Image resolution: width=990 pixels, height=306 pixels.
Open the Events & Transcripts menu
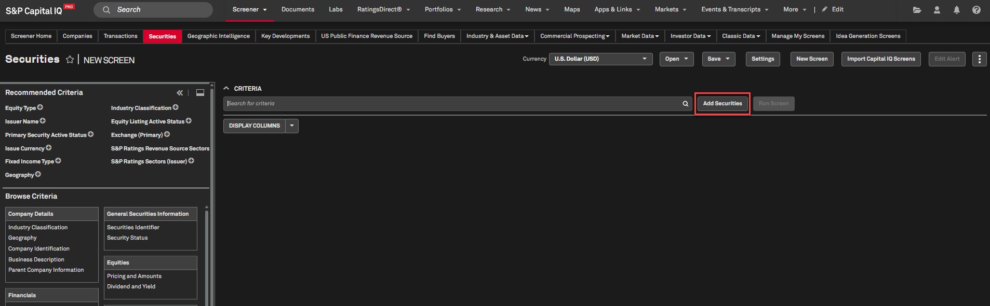click(734, 9)
